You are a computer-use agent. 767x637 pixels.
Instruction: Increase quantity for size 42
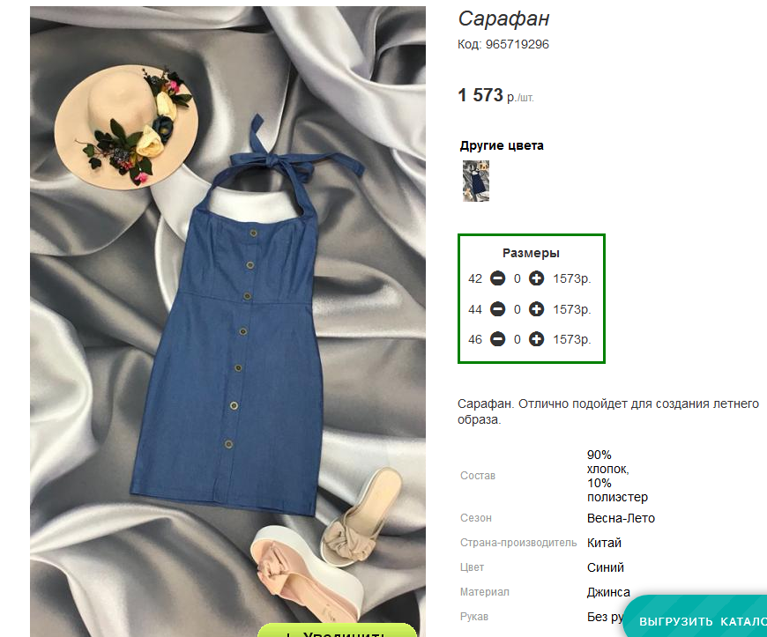(x=537, y=278)
